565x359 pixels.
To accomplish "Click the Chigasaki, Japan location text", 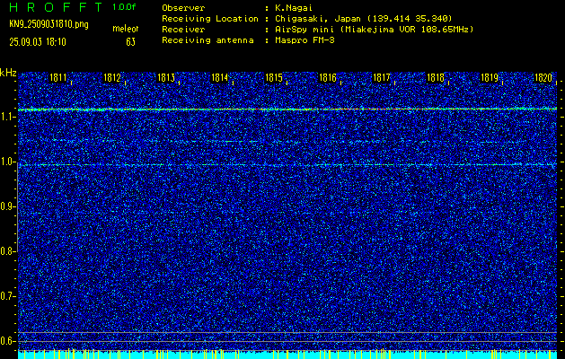I will point(363,19).
